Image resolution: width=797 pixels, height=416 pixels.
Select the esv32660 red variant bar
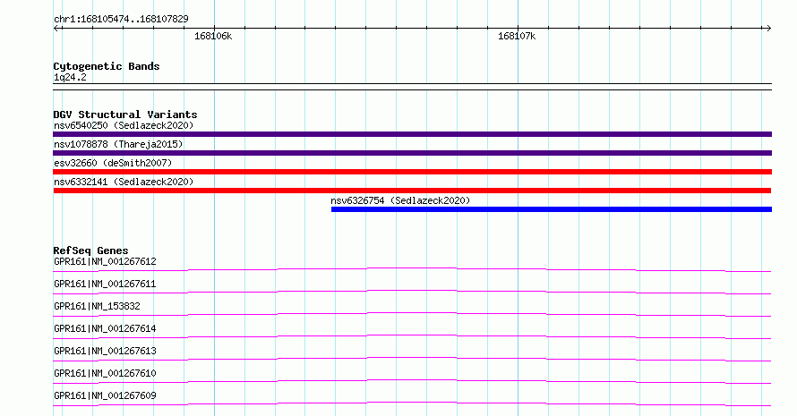point(412,172)
